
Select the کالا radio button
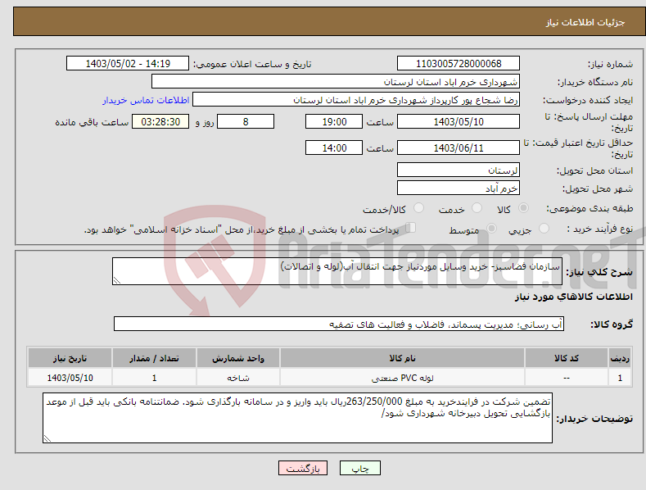524,208
